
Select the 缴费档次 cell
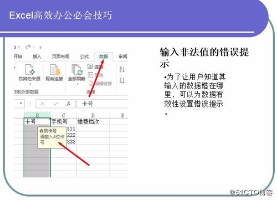pos(93,121)
